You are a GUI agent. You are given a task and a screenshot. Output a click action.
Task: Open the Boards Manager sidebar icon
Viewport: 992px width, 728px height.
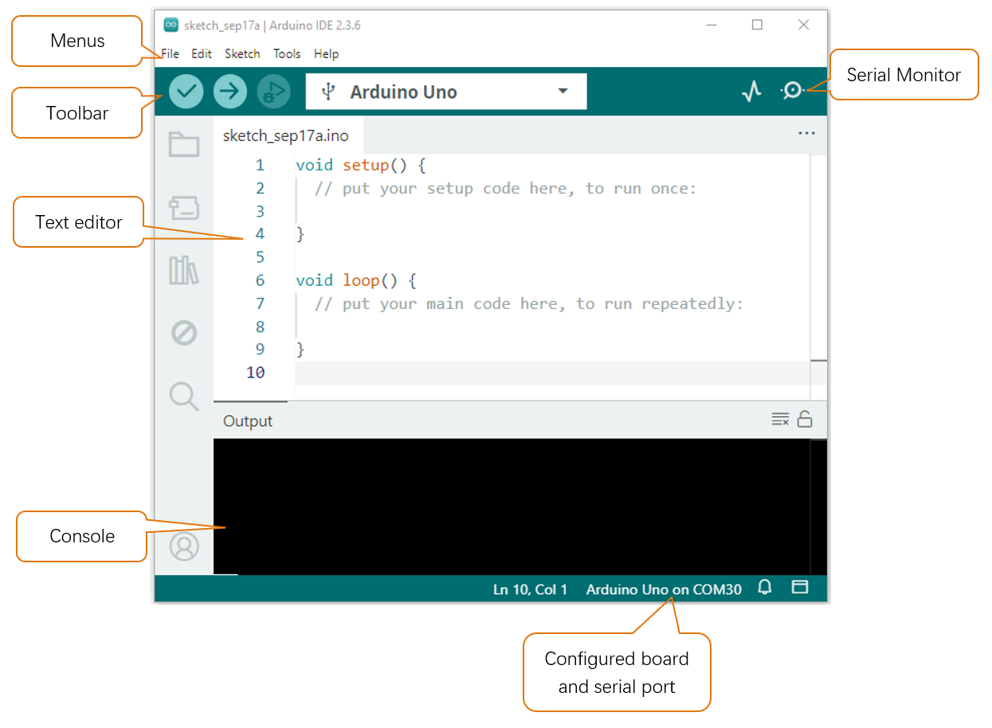click(x=184, y=208)
